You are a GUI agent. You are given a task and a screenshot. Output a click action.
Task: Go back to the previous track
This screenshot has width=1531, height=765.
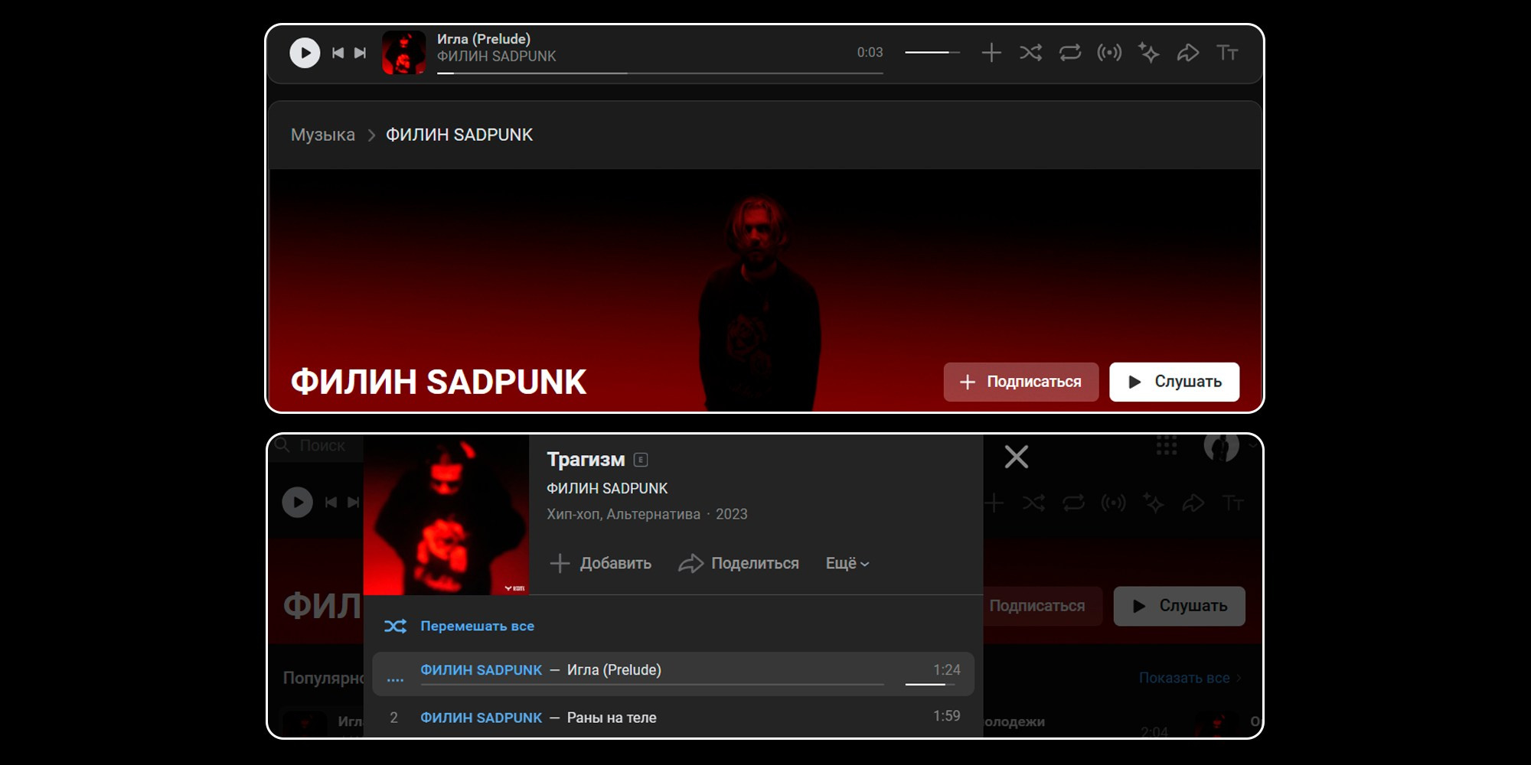(x=337, y=53)
